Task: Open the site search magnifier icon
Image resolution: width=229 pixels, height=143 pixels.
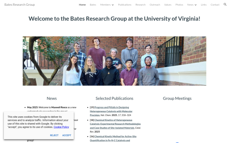Action: (225, 4)
